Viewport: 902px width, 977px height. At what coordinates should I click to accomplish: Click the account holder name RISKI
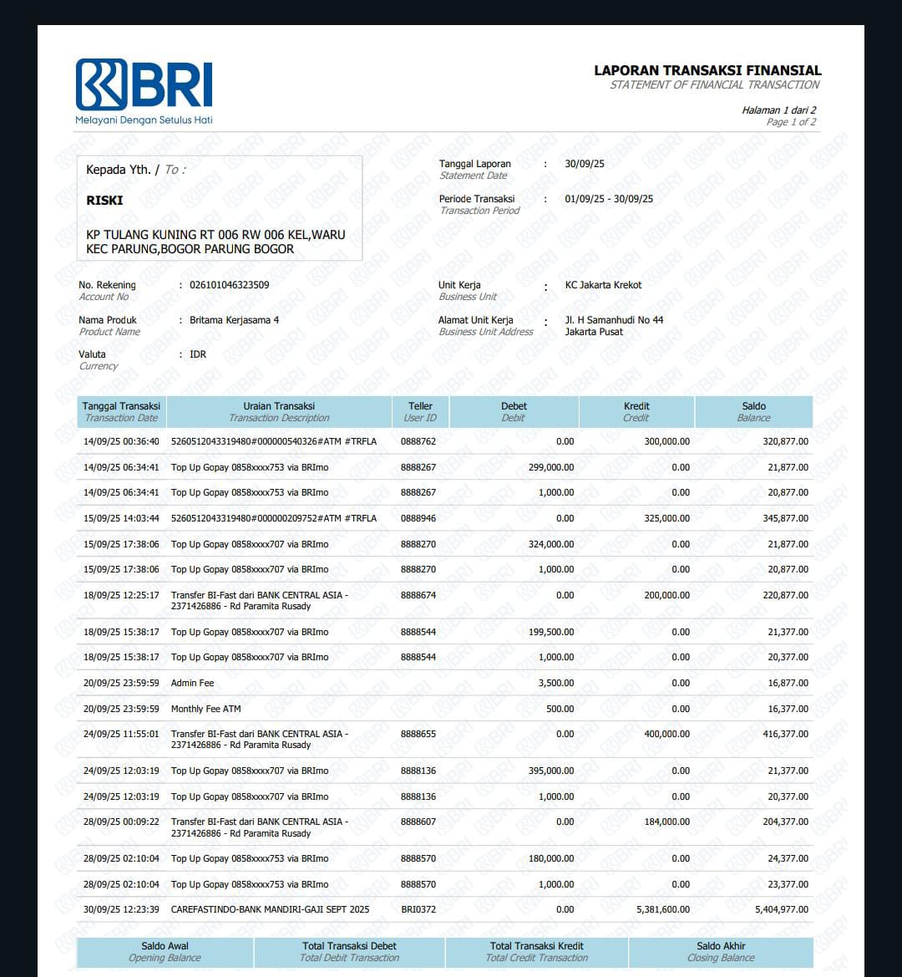tap(104, 201)
